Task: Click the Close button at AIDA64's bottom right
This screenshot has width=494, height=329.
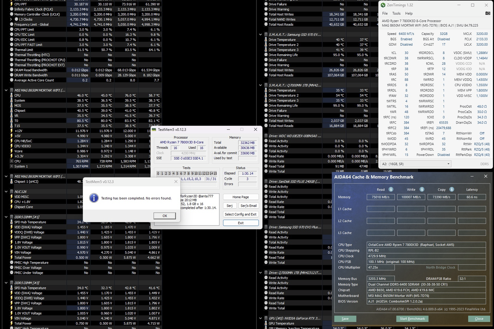Action: pos(479,318)
